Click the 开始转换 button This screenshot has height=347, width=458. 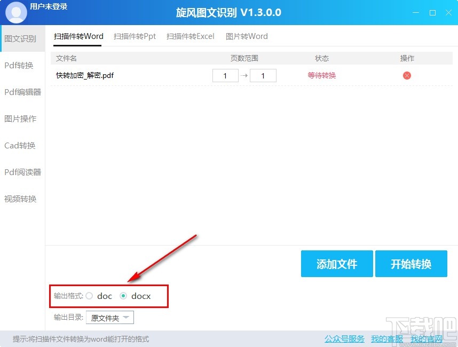[x=412, y=264]
